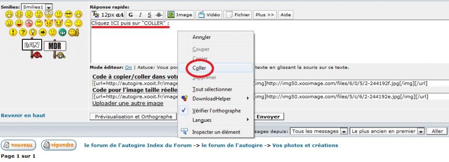This screenshot has height=162, width=449.
Task: Open the Tous les messages dropdown
Action: (319, 131)
